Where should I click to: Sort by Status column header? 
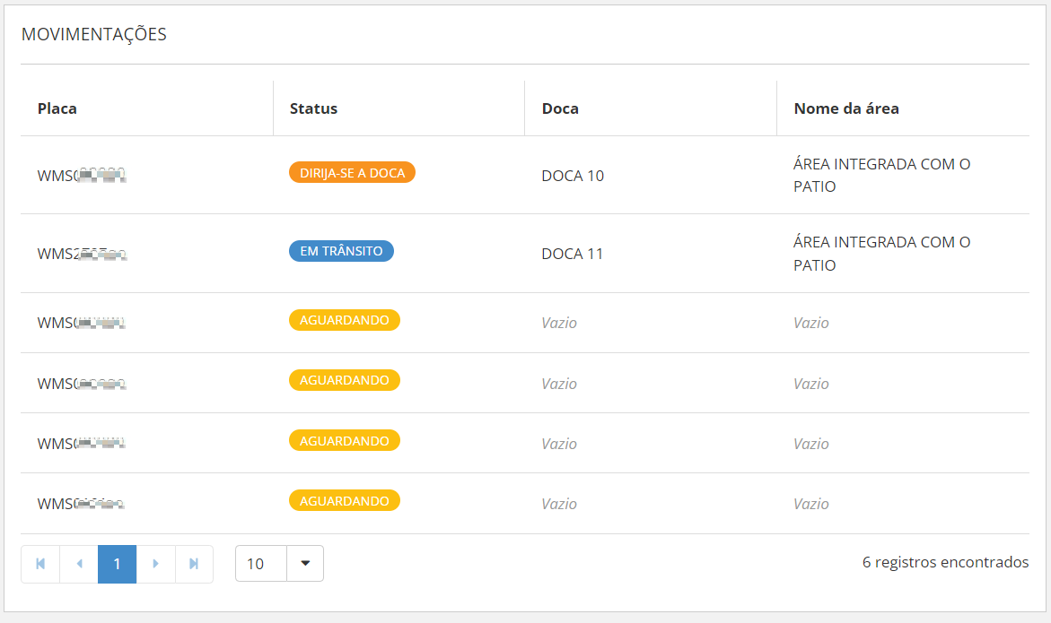pyautogui.click(x=313, y=108)
